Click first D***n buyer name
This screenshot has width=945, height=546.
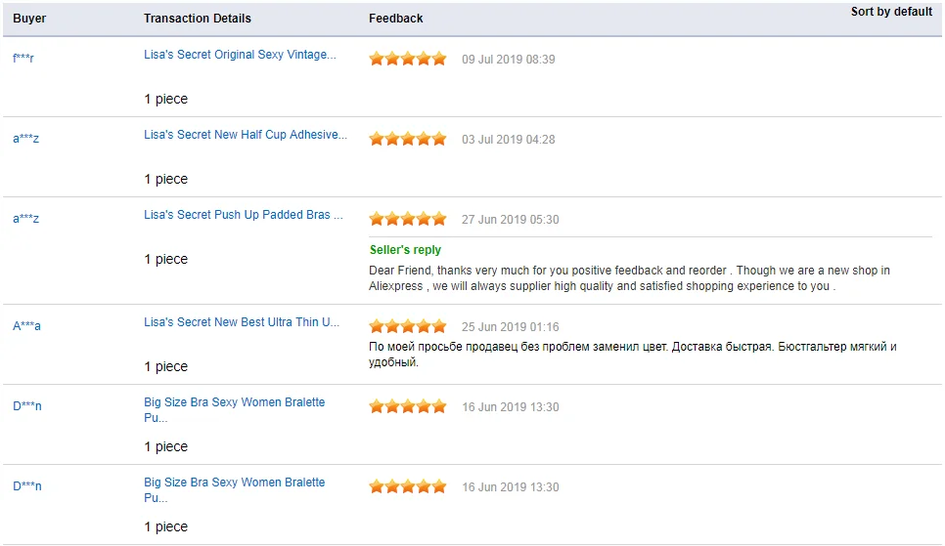point(27,405)
